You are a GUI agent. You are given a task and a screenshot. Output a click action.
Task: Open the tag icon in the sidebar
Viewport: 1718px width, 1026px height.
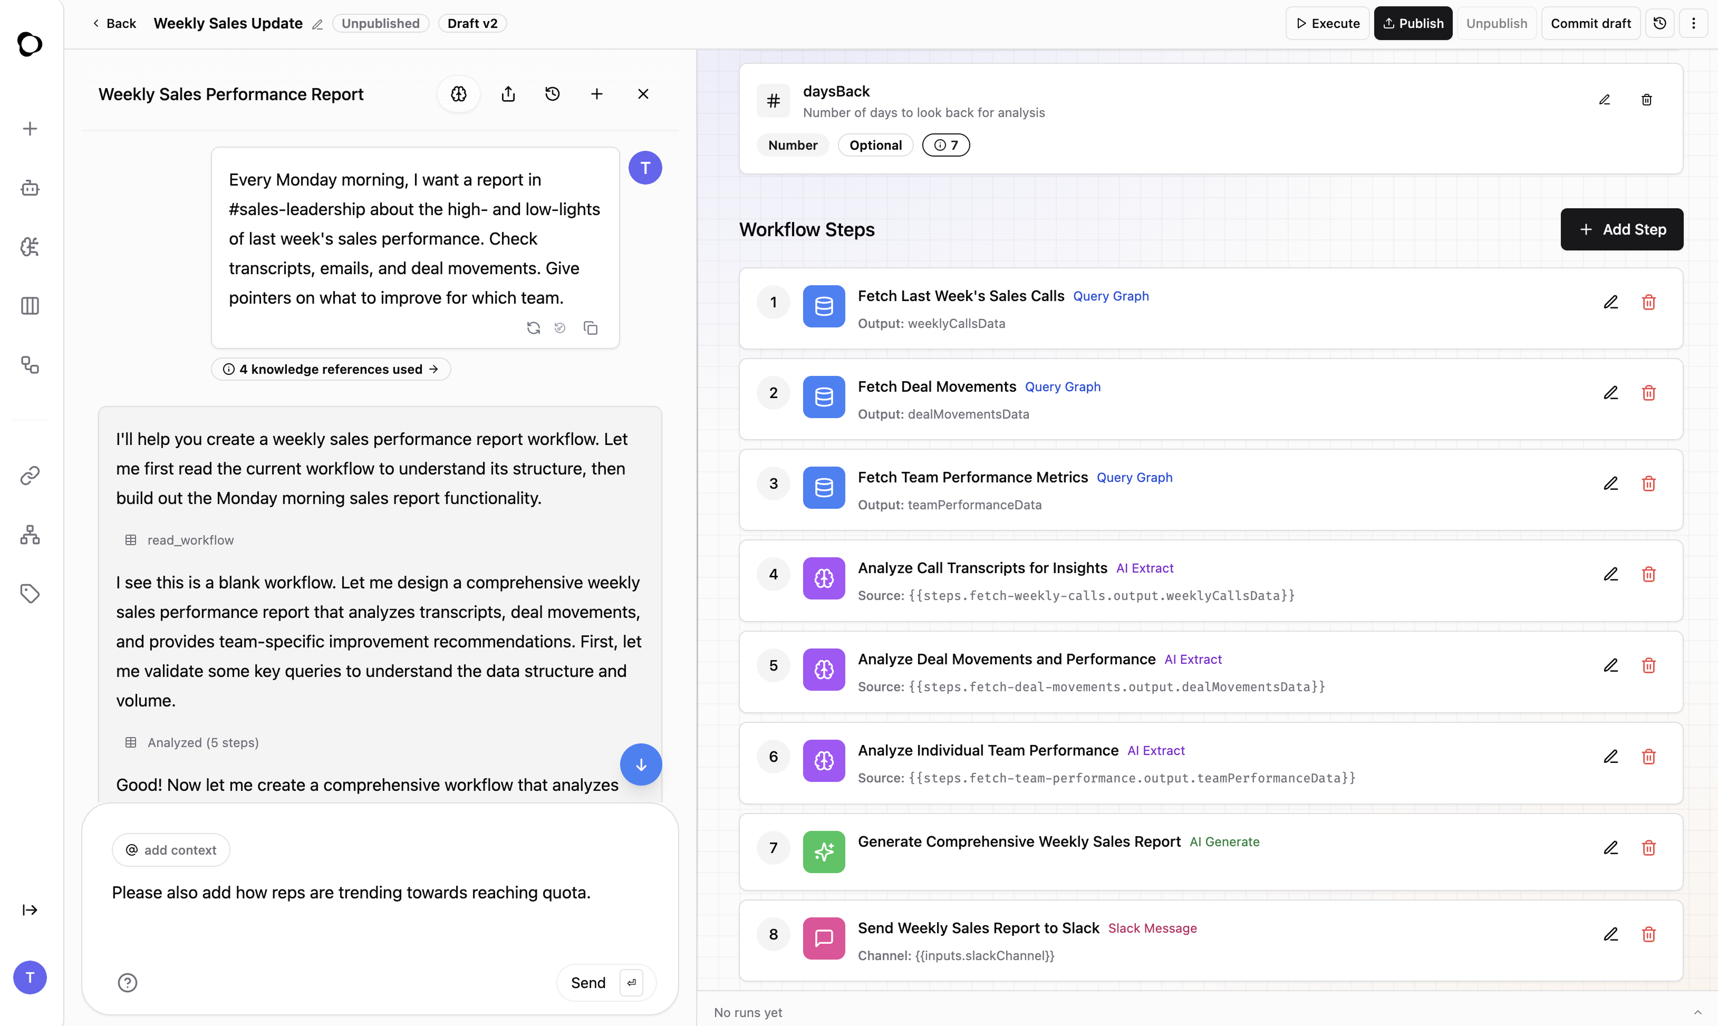click(30, 593)
